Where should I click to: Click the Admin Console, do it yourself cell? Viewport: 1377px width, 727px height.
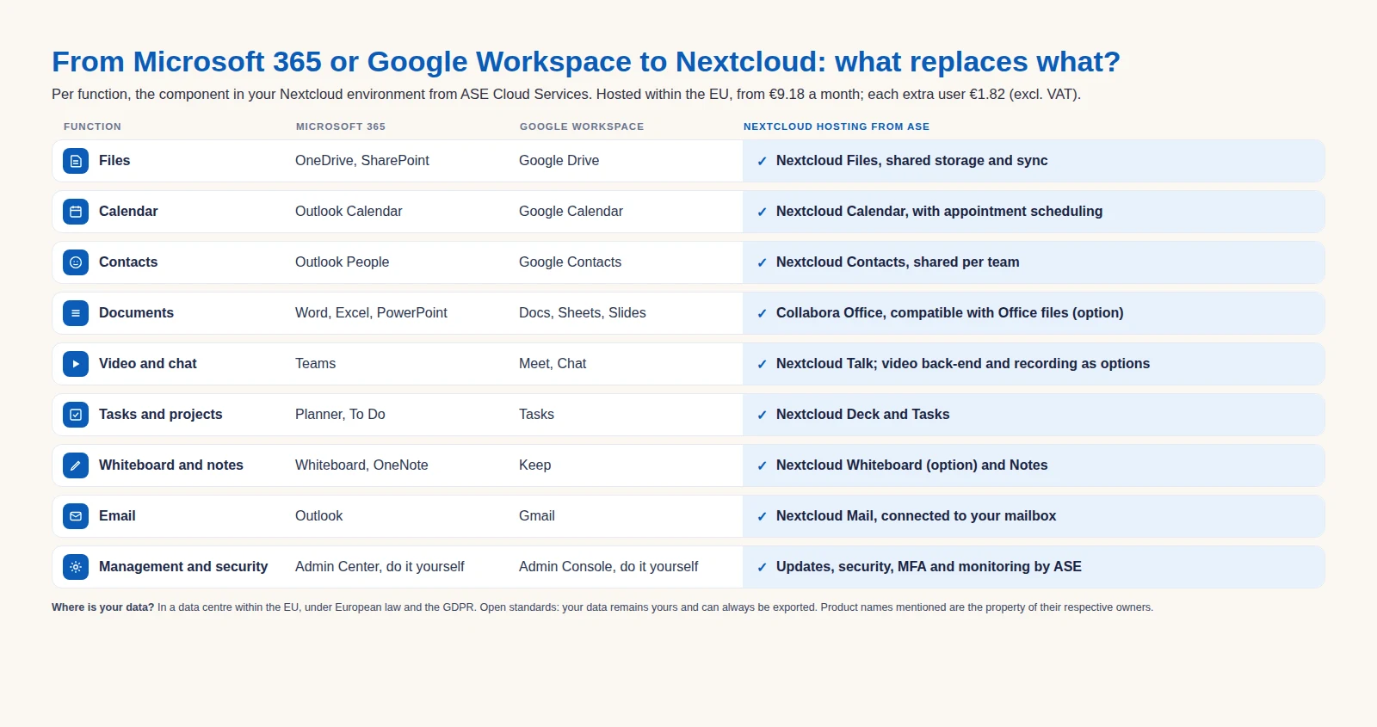(608, 567)
